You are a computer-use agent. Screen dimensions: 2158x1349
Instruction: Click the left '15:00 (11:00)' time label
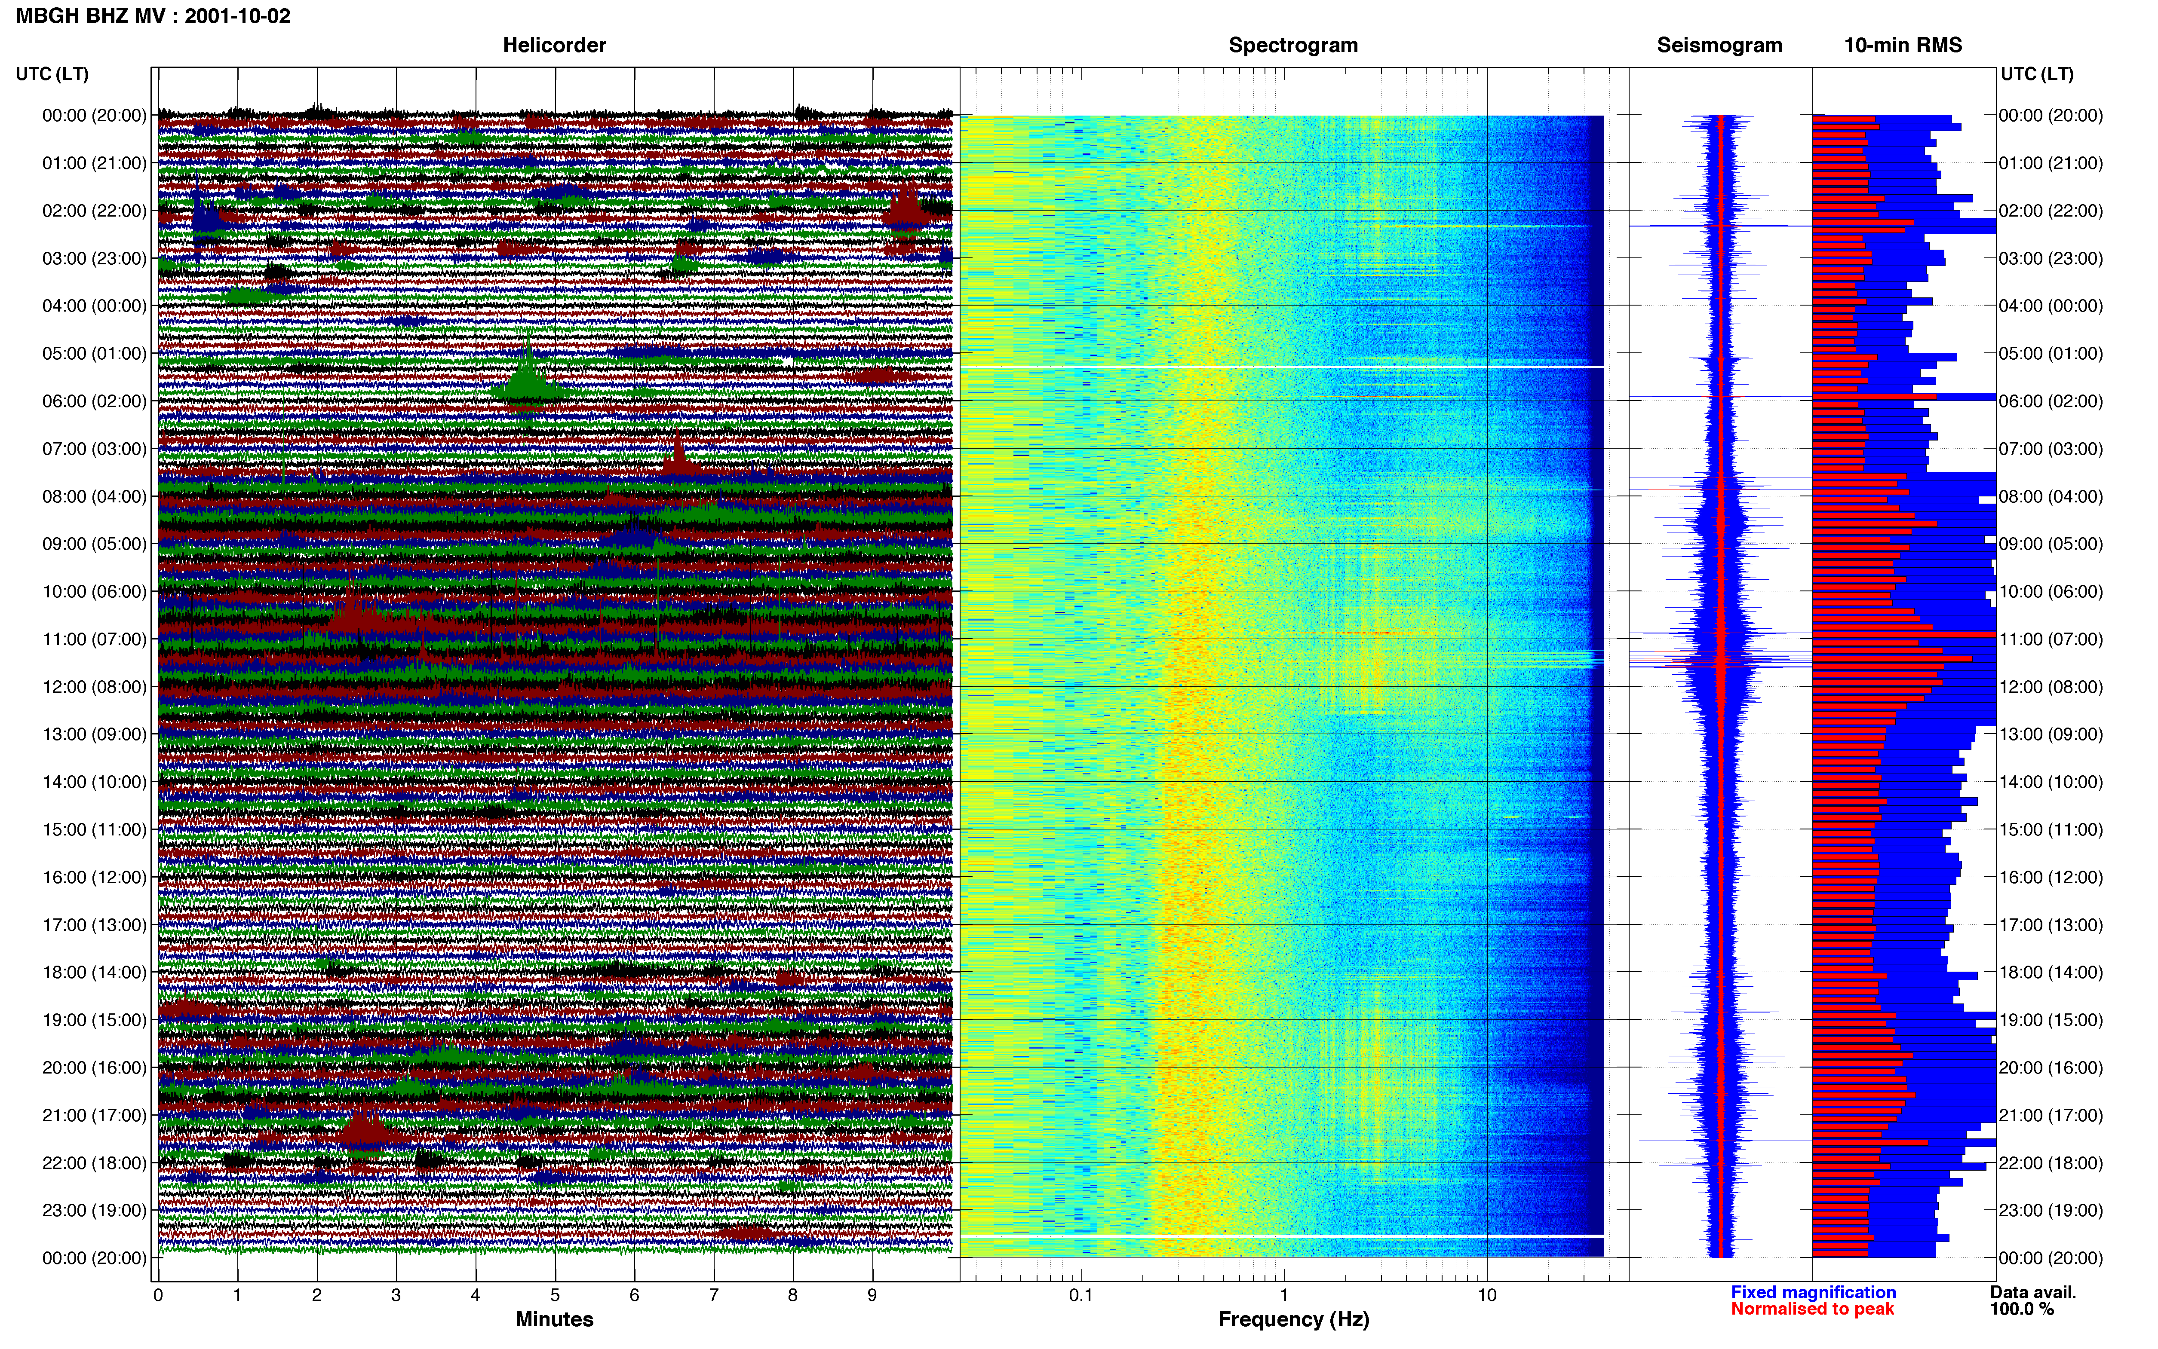(94, 830)
